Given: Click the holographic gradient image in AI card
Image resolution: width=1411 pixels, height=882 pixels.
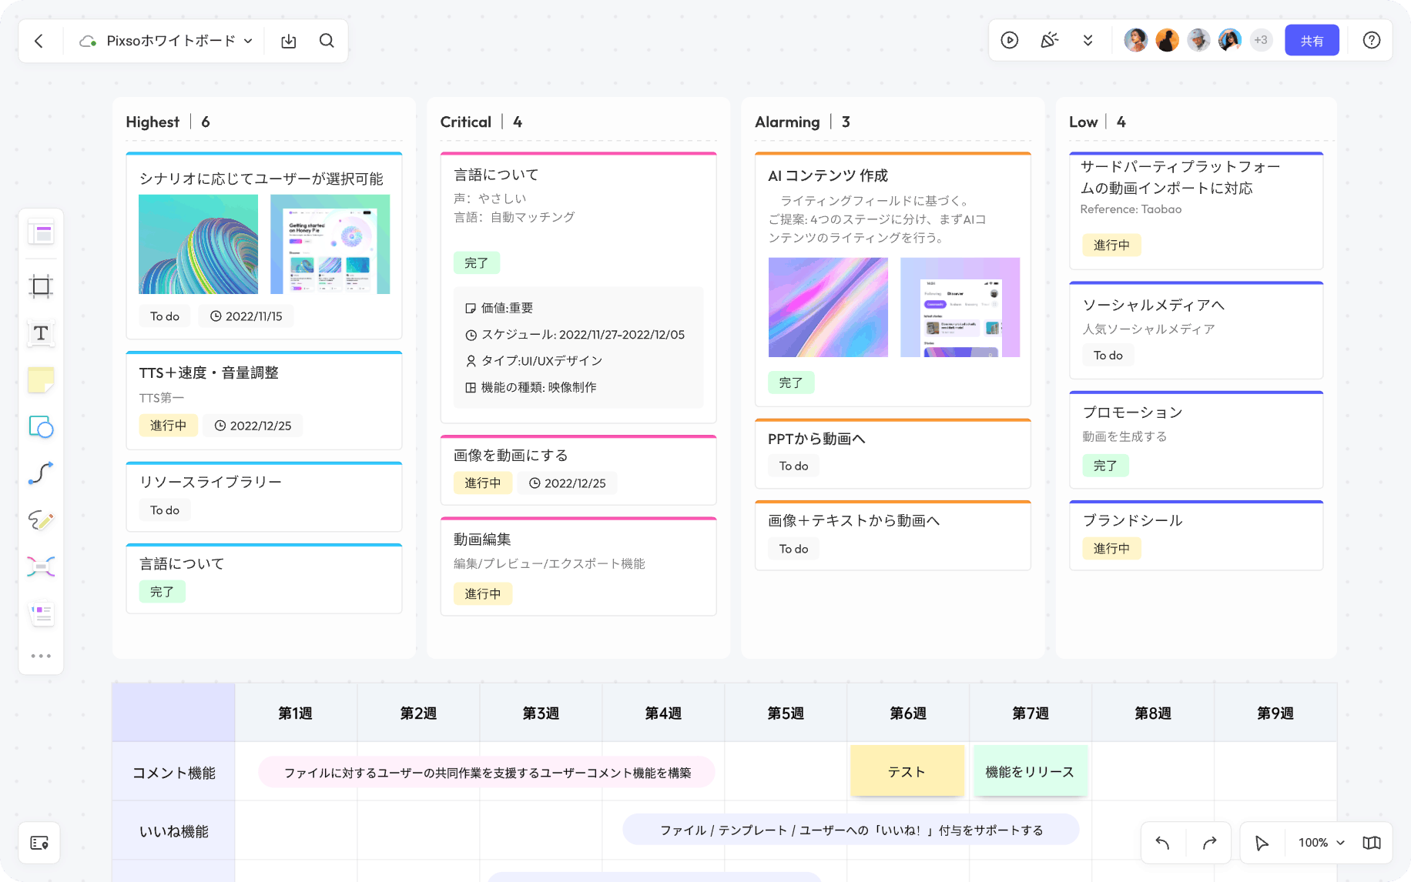Looking at the screenshot, I should click(x=828, y=307).
